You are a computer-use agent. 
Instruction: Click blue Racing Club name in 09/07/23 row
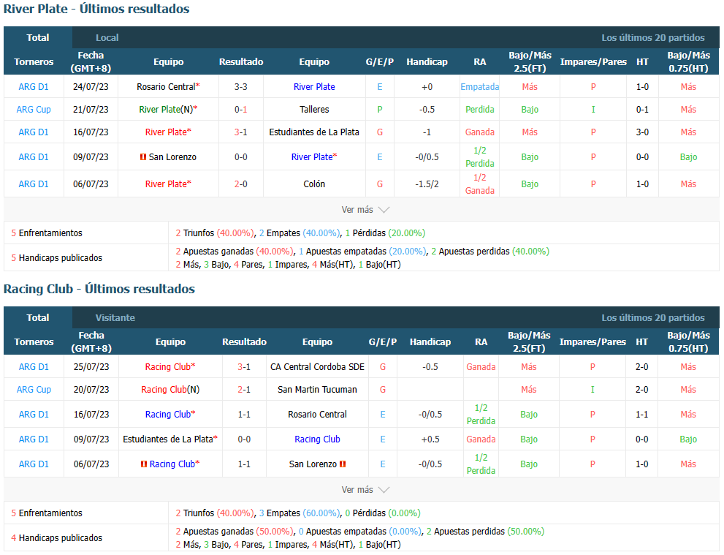[x=318, y=439]
